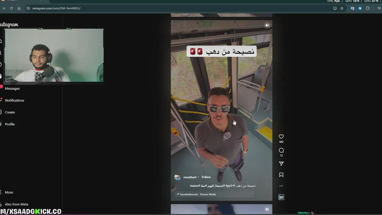Viewport: 382px width, 215px height.
Task: Toggle sound on the next reel below
Action: (x=267, y=209)
